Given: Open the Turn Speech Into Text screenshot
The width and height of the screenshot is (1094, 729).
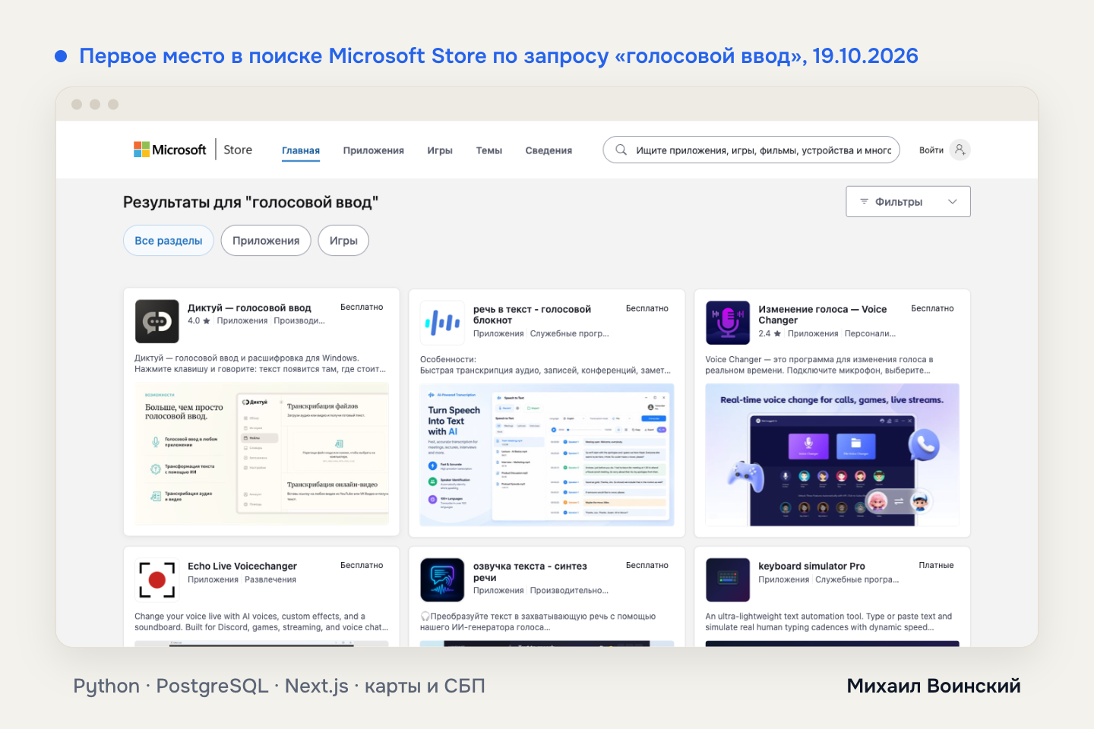Looking at the screenshot, I should 547,455.
